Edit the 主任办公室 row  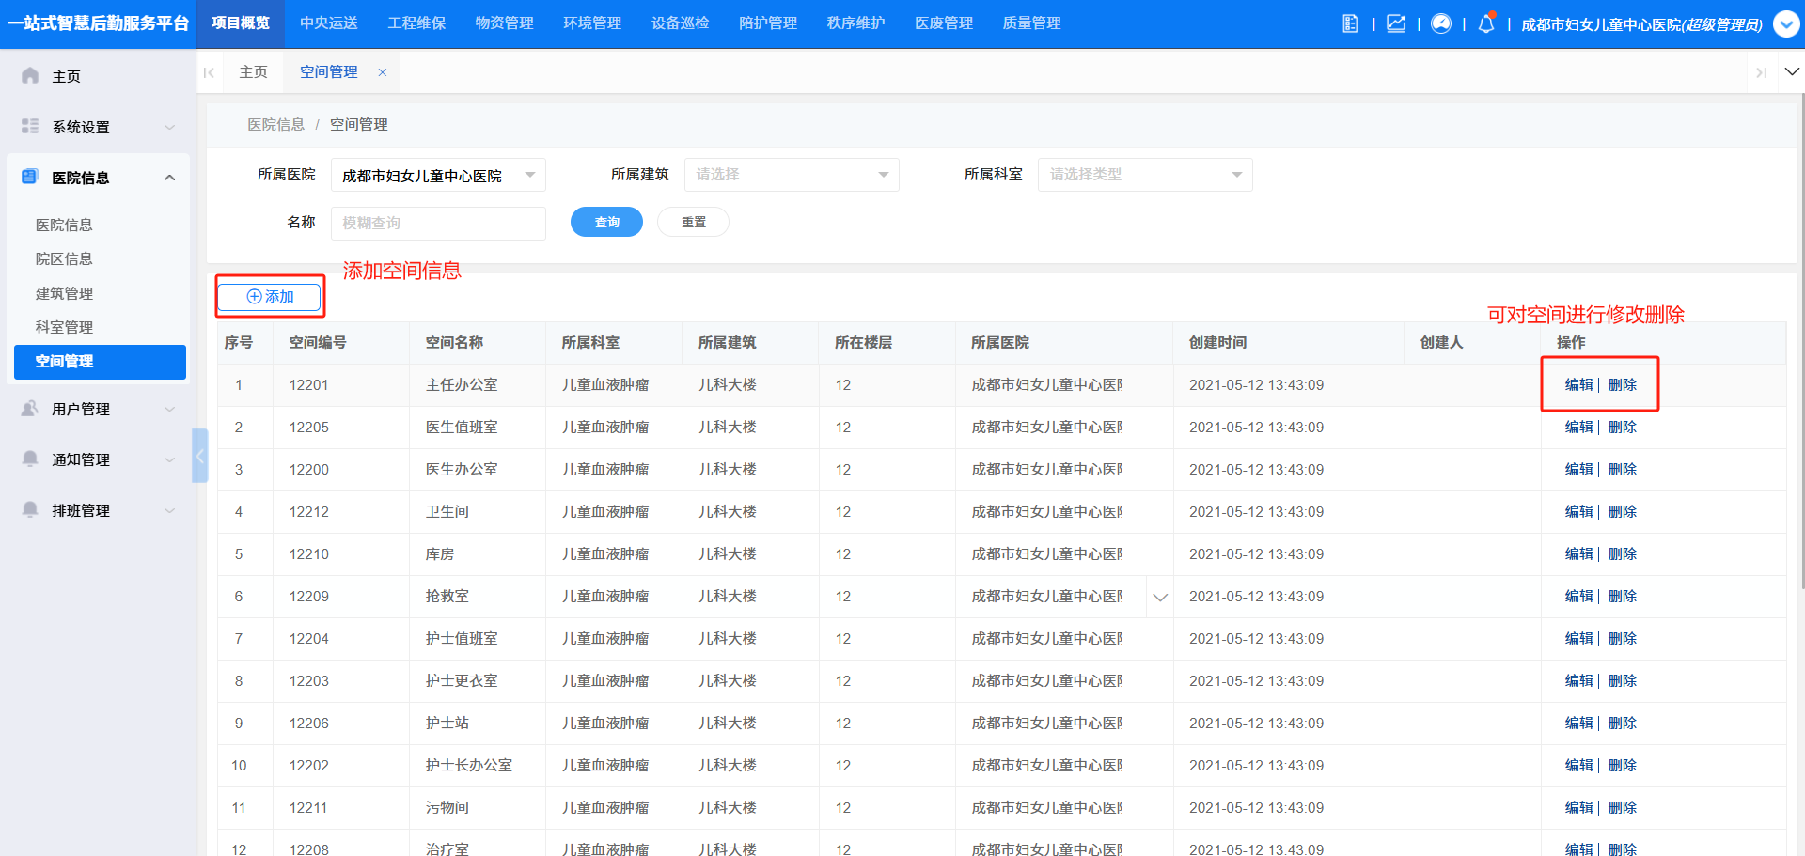click(1578, 384)
